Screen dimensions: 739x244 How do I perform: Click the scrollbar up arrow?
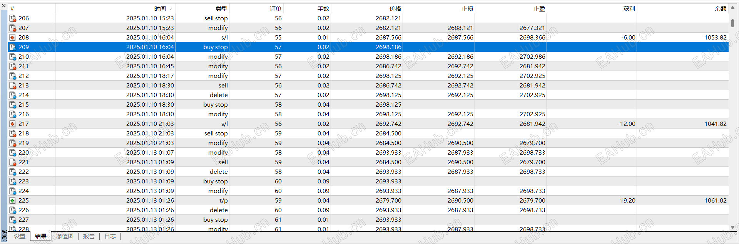(733, 8)
